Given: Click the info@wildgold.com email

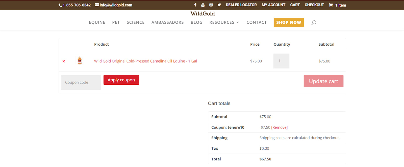Looking at the screenshot, I should pyautogui.click(x=116, y=5).
